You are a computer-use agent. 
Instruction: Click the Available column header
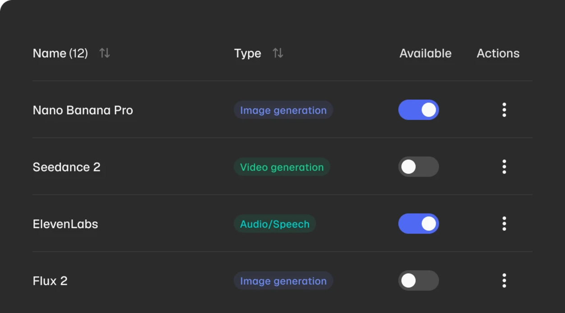coord(425,53)
